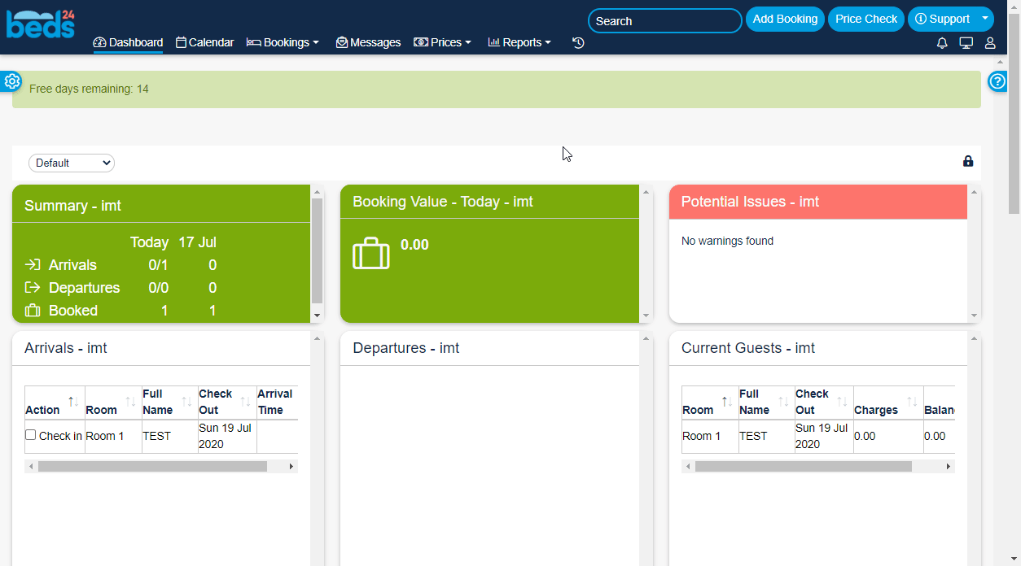Open the Messages page
Image resolution: width=1021 pixels, height=566 pixels.
[x=368, y=42]
